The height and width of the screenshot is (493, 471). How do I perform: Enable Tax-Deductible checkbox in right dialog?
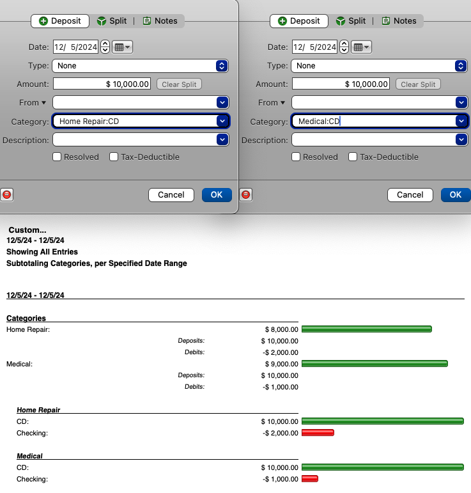tap(353, 157)
